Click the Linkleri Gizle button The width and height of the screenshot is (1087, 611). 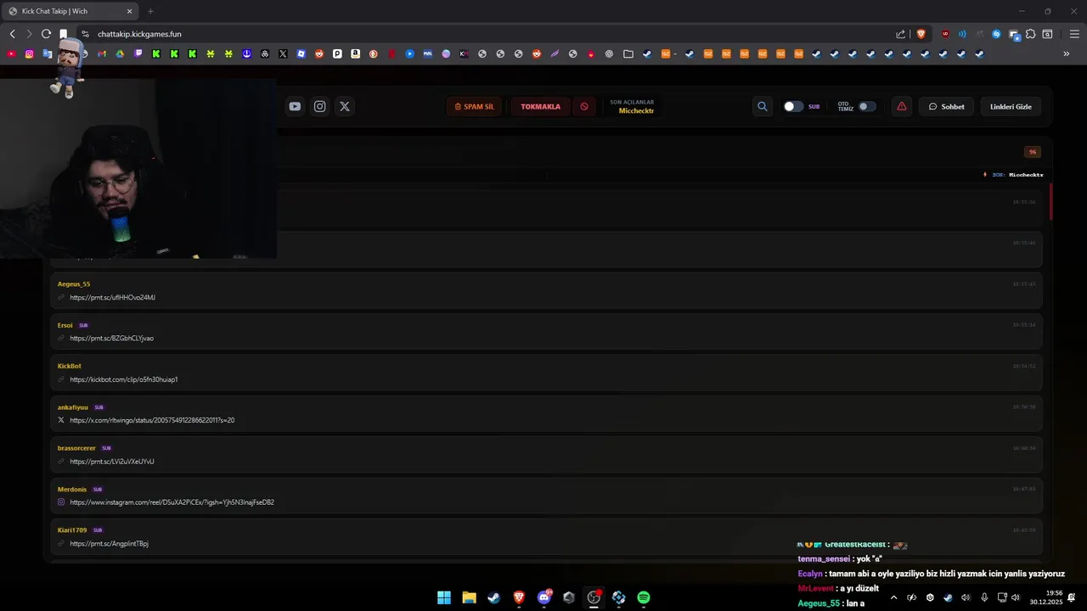click(1011, 107)
